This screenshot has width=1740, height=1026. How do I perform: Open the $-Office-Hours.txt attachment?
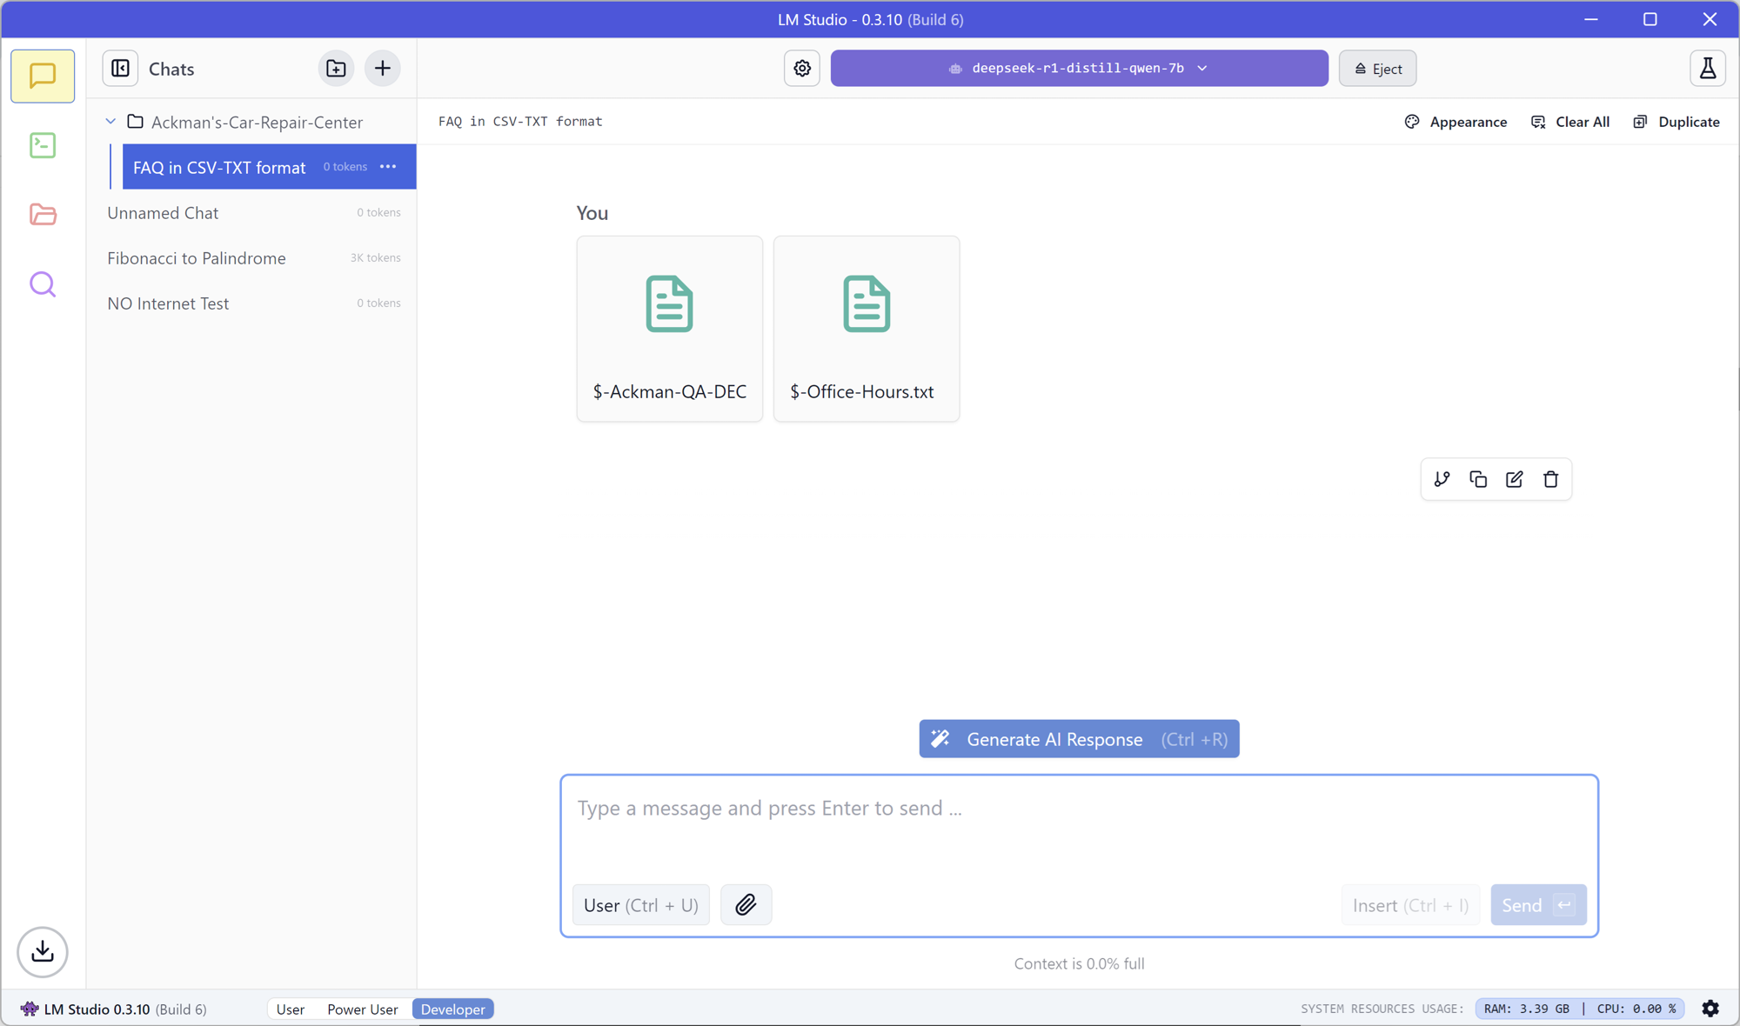[x=867, y=329]
